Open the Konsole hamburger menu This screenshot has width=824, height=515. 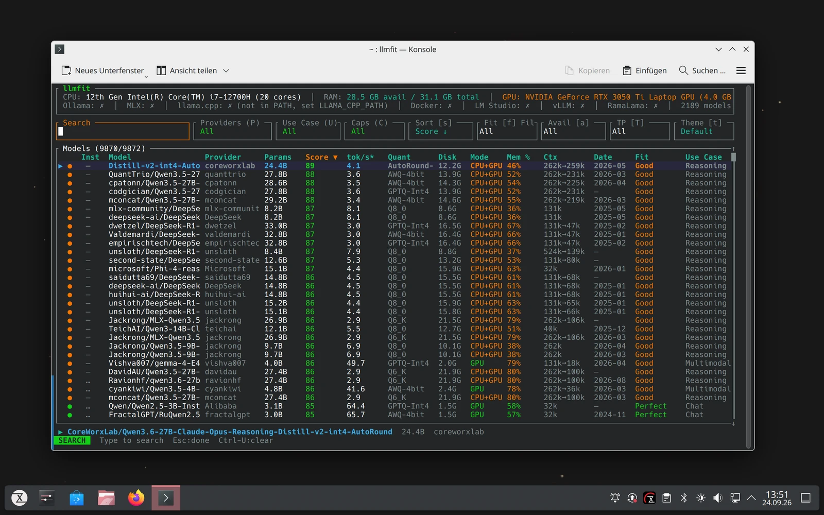741,71
